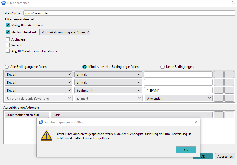Select Alle Bedingungen erfüllen radio button

(x=7, y=67)
